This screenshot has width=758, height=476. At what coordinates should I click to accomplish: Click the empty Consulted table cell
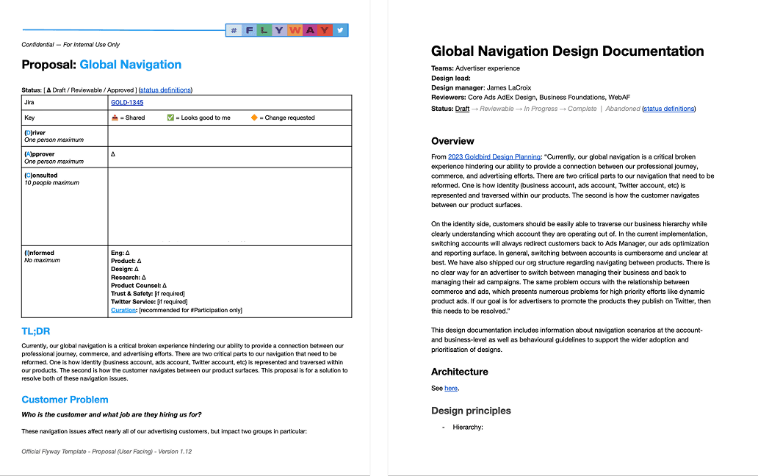[x=229, y=207]
